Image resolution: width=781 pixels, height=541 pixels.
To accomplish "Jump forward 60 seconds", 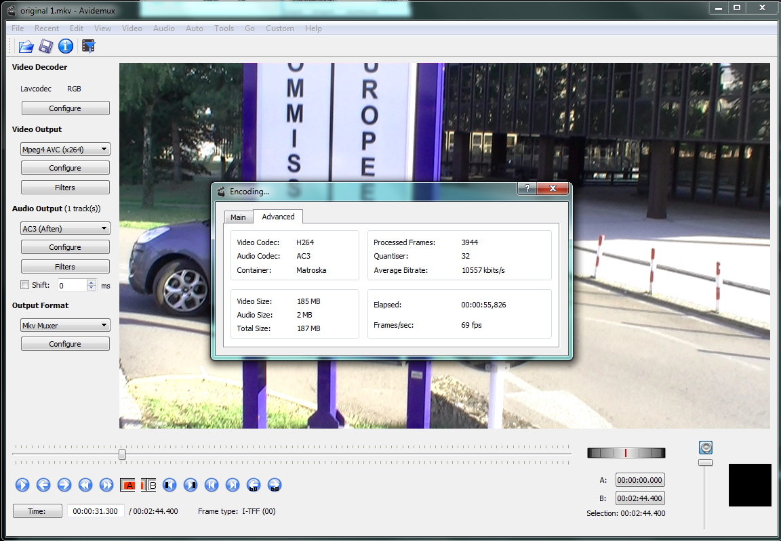I will pos(275,485).
